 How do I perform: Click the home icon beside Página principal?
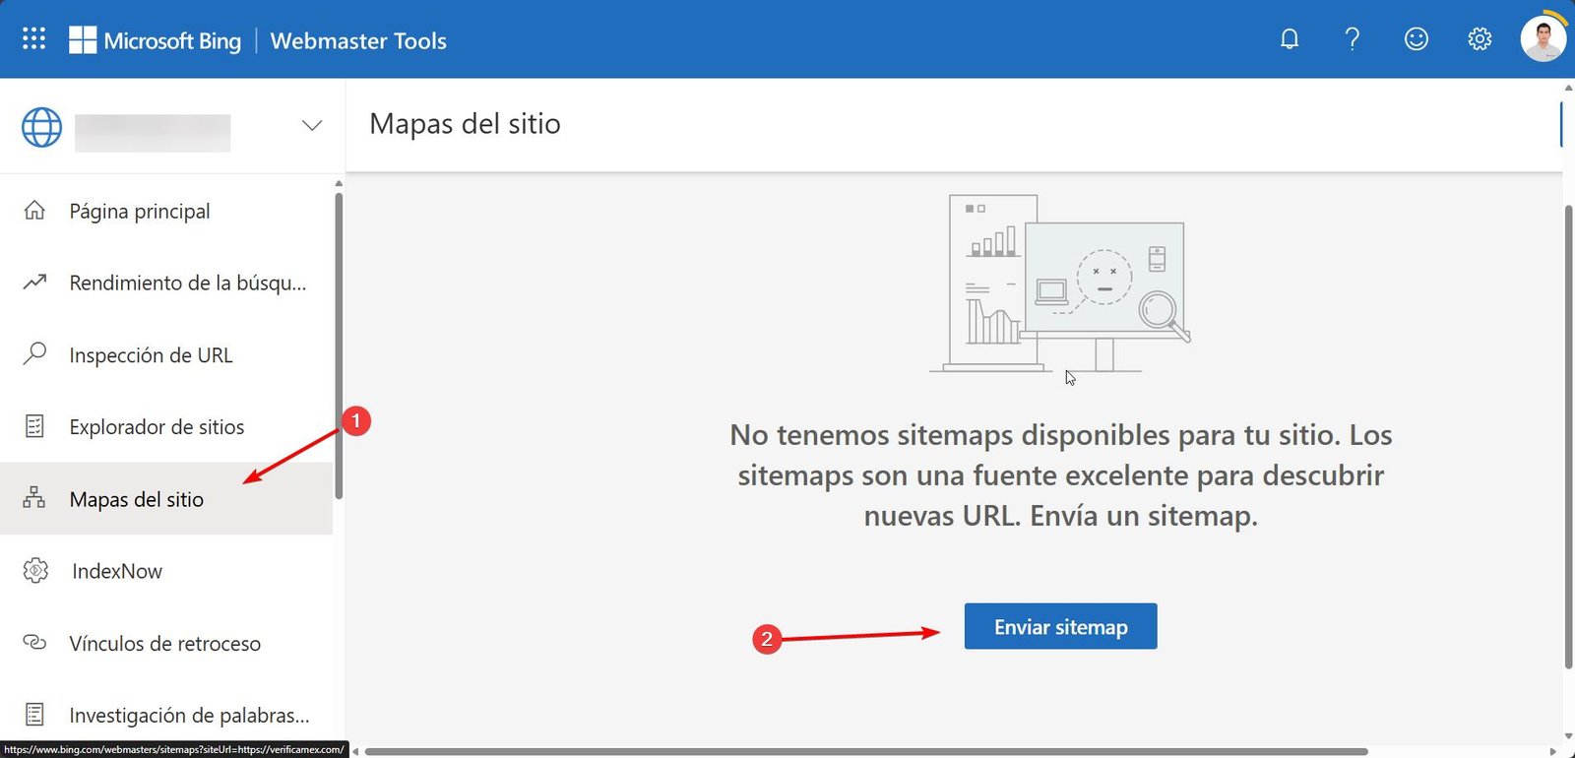[34, 211]
